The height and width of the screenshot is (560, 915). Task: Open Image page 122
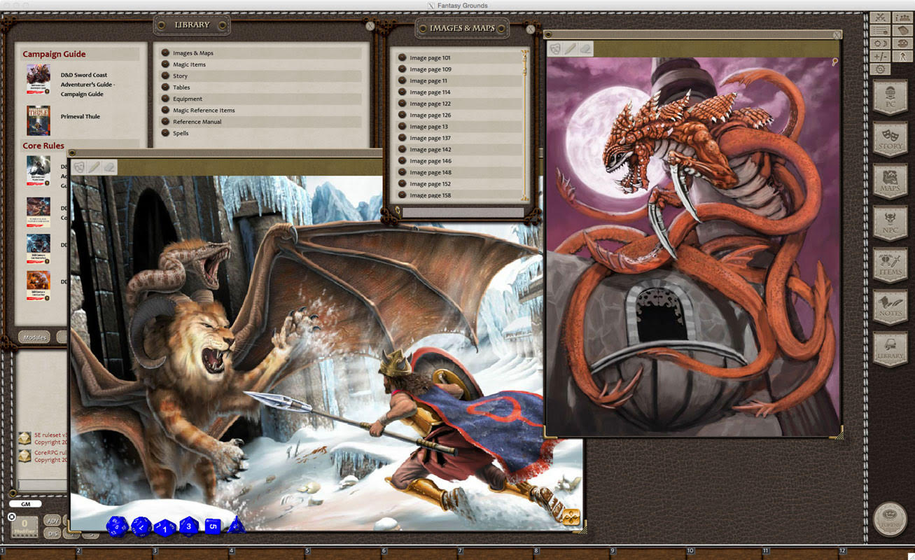[459, 104]
